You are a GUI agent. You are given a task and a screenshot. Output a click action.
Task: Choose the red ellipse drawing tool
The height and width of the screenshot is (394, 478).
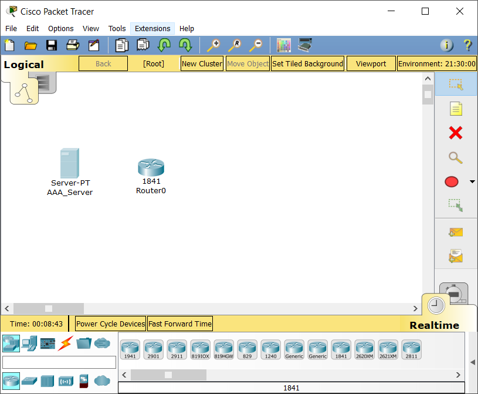coord(452,181)
